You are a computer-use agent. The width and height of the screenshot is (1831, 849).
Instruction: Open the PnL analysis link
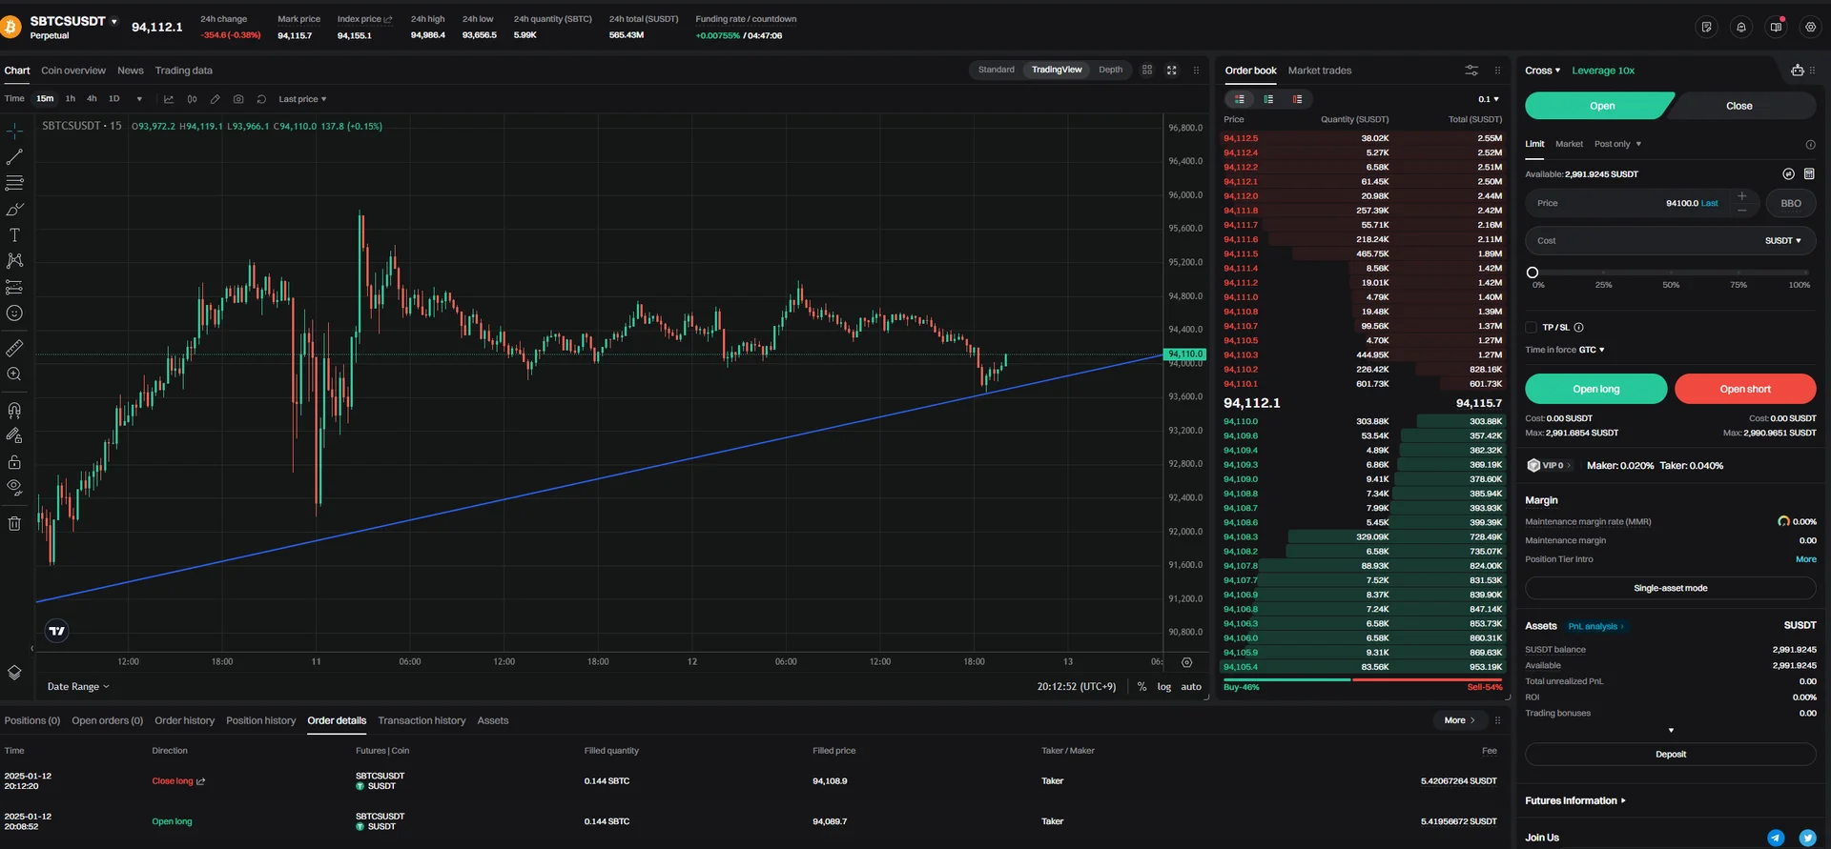tap(1595, 626)
